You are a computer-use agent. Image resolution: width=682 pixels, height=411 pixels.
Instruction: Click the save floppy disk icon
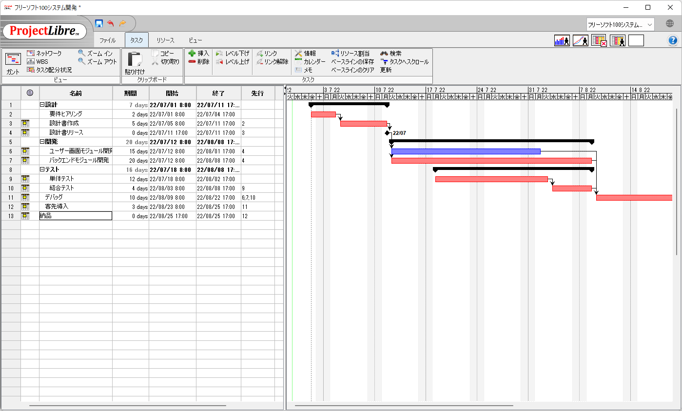[x=99, y=23]
